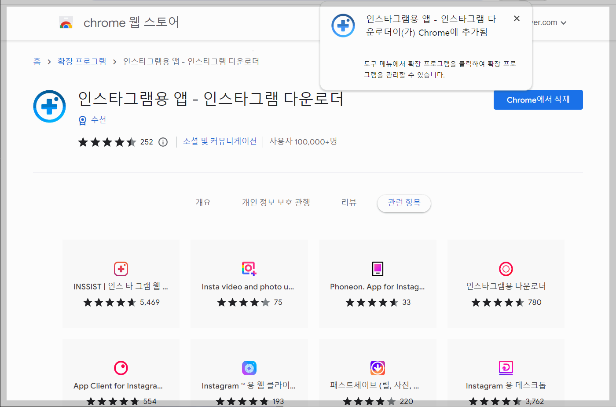Click the stars on the Phoneon card
Viewport: 616px width, 407px height.
tap(372, 303)
